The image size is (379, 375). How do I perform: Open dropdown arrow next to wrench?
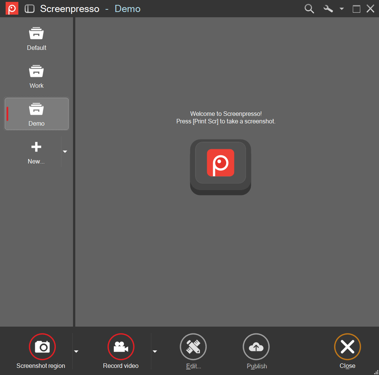342,9
